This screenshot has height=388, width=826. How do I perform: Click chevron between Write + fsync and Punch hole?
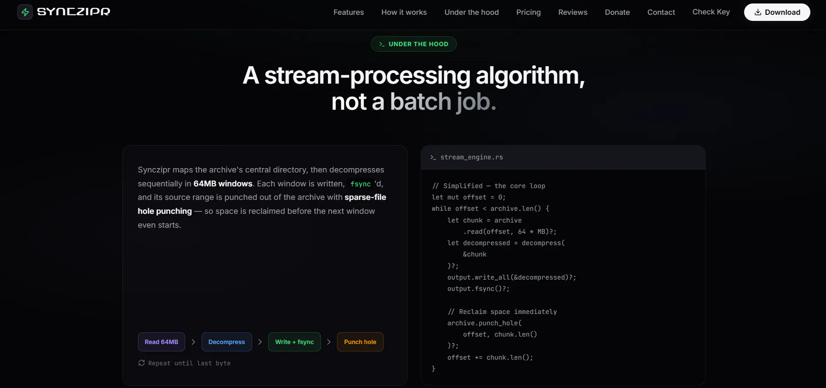pyautogui.click(x=329, y=342)
